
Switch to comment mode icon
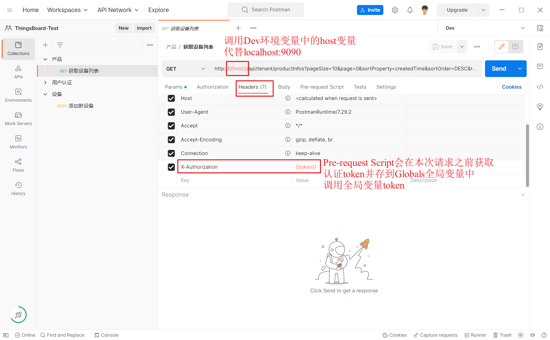pos(515,47)
